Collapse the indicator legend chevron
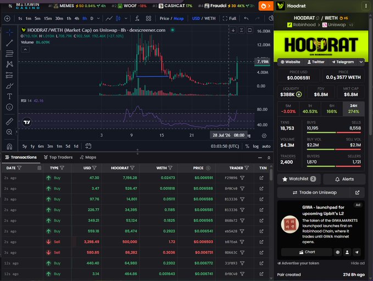 [25, 50]
